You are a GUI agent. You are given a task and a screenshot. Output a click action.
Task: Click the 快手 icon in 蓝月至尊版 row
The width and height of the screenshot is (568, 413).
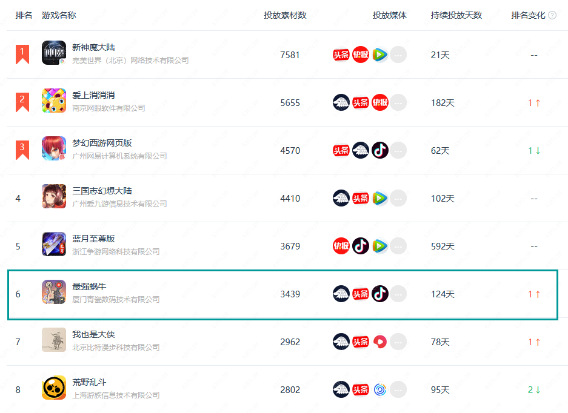pos(341,246)
